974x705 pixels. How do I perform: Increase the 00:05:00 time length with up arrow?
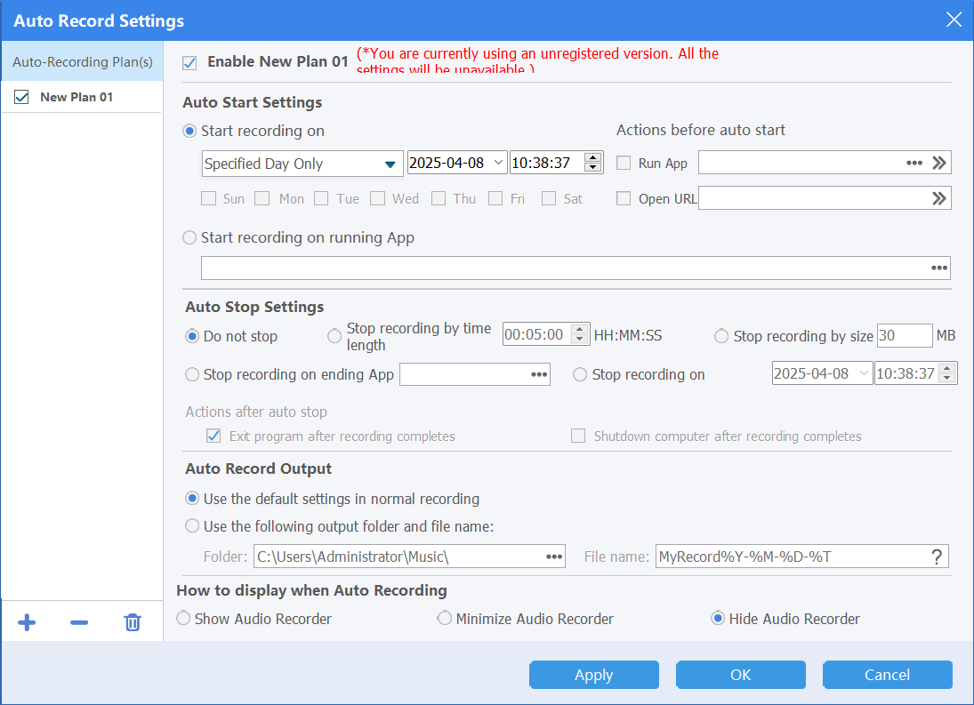580,330
